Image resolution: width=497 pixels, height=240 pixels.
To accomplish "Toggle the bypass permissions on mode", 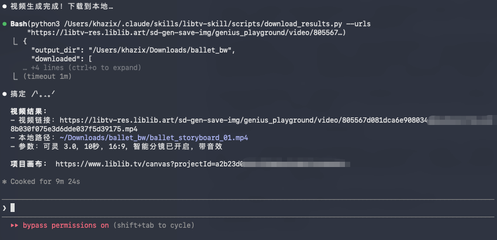I will point(66,225).
